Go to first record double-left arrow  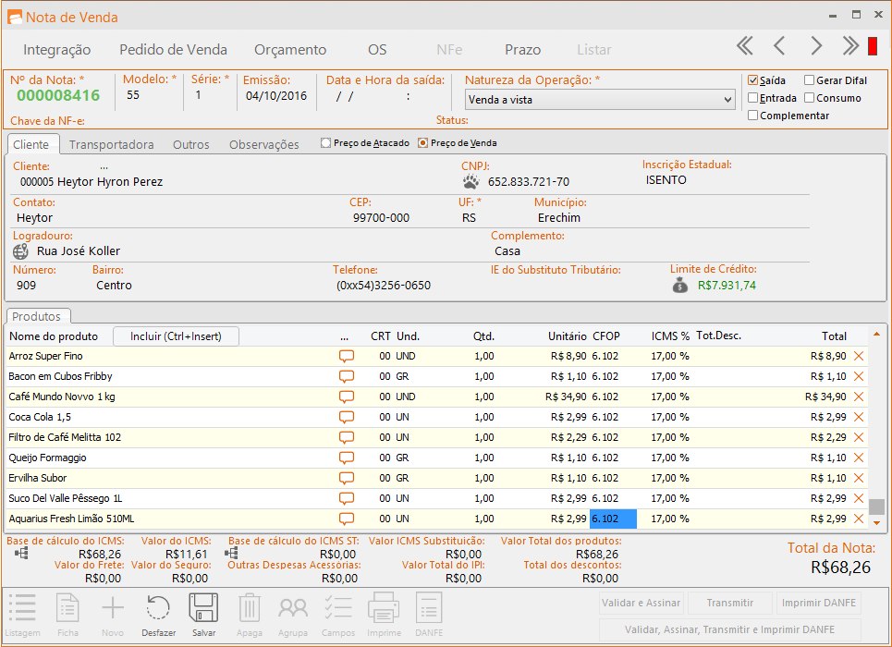click(x=745, y=46)
